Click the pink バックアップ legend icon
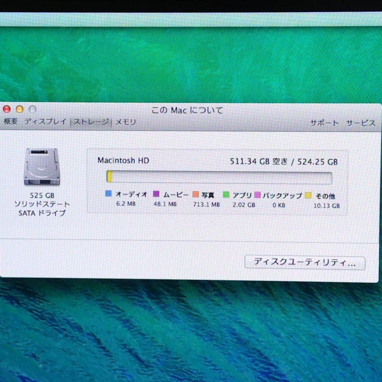This screenshot has width=382, height=382. click(x=257, y=194)
